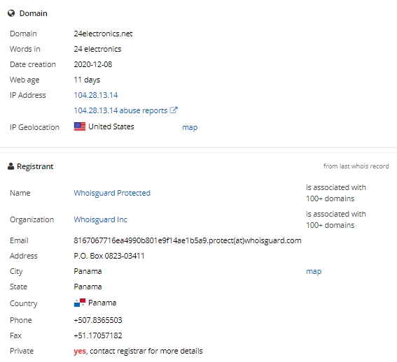397x362 pixels.
Task: Open the map link next to City Panama
Action: tap(314, 271)
